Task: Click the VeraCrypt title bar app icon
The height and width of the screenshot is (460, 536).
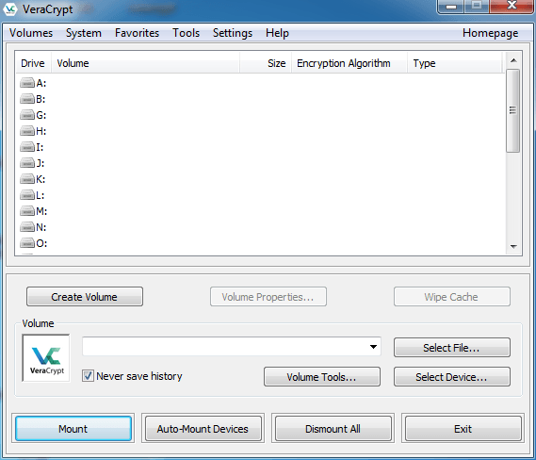Action: point(10,9)
